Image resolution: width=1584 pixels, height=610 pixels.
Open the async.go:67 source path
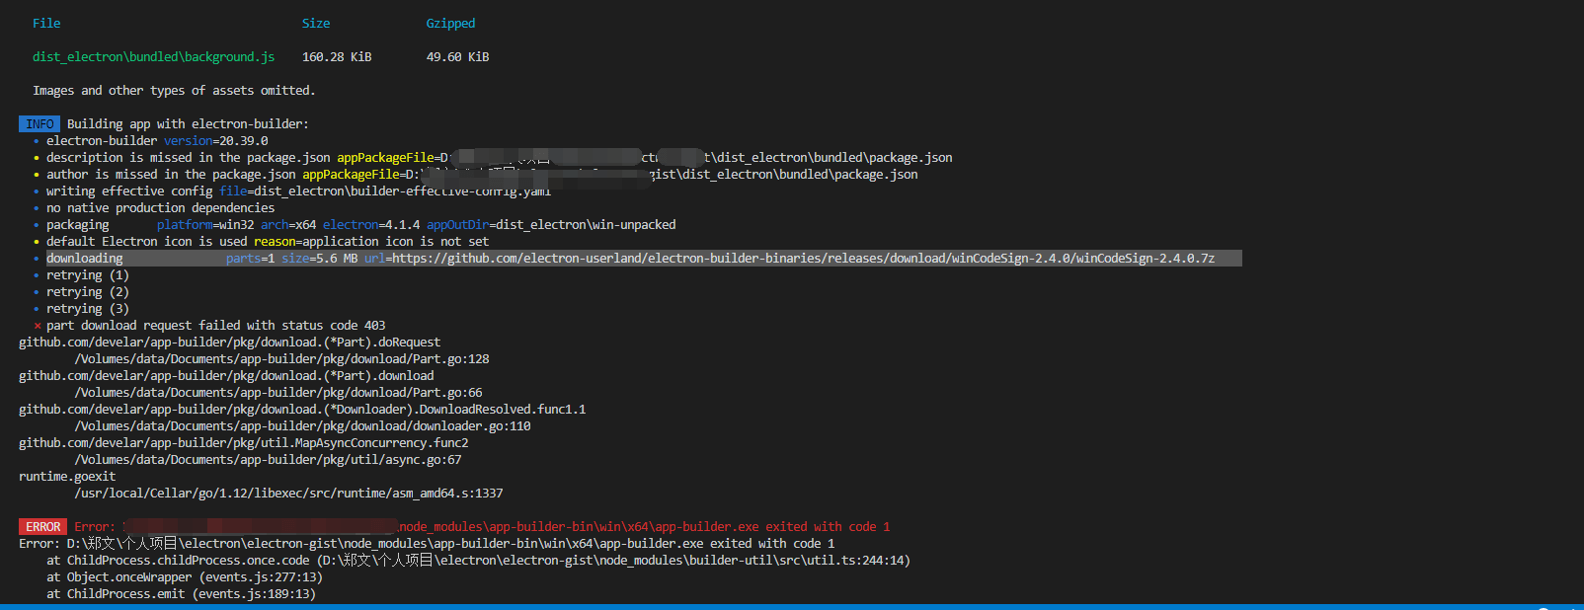click(268, 460)
